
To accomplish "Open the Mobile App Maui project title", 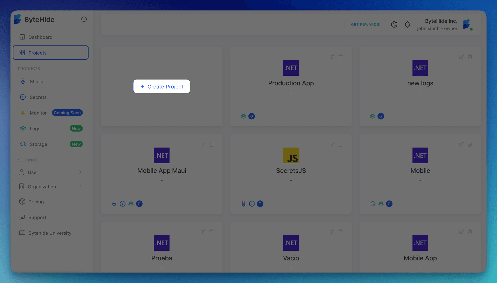I will coord(162,171).
